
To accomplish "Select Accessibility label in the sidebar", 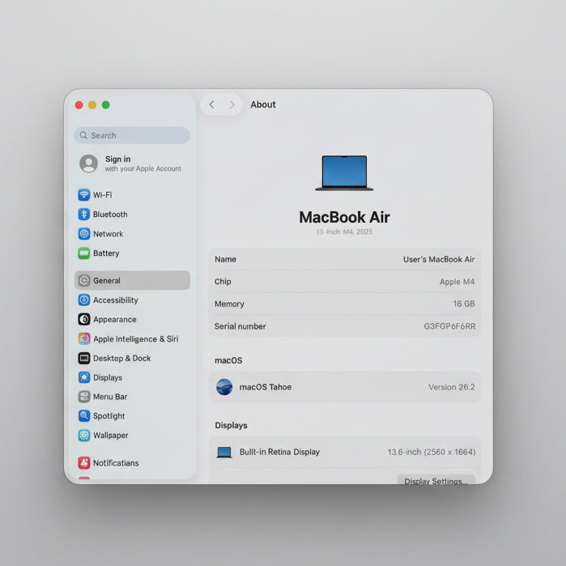I will pyautogui.click(x=116, y=300).
